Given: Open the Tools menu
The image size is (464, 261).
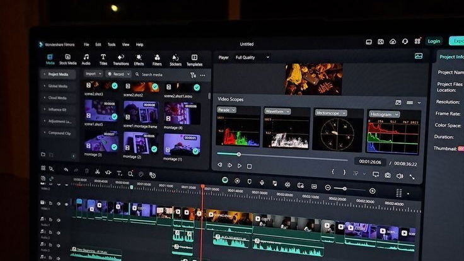Looking at the screenshot, I should point(112,45).
